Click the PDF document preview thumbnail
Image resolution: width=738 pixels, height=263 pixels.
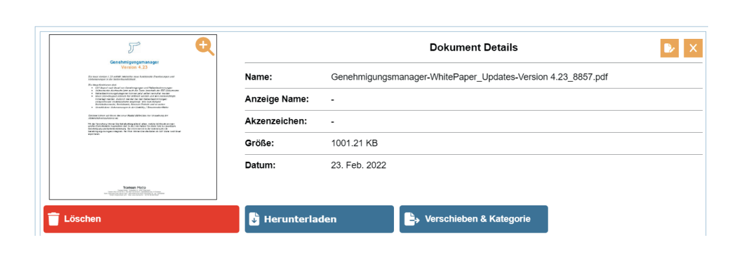point(133,130)
